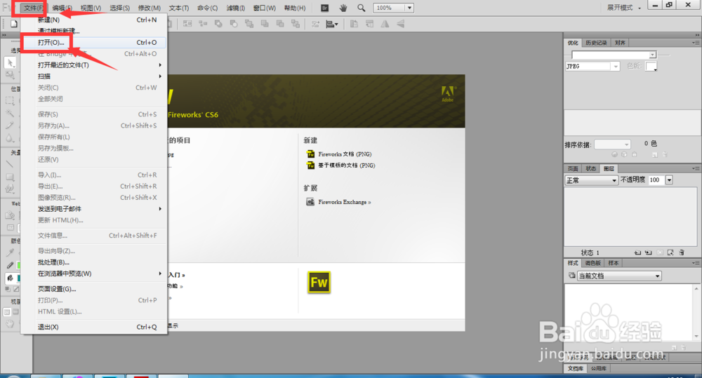Expand the 打开最近的文件(T) submenu
Viewport: 702px width, 378px height.
pyautogui.click(x=100, y=65)
